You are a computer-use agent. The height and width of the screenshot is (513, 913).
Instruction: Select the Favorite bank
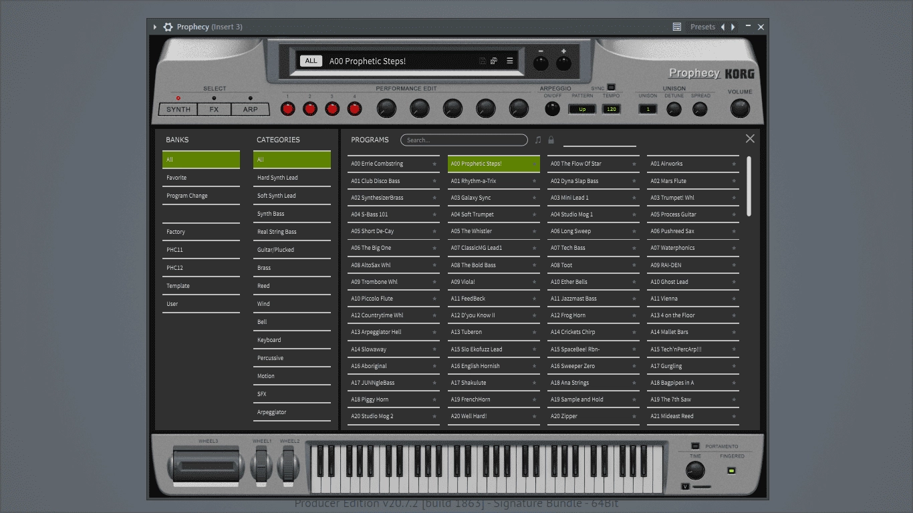point(201,178)
